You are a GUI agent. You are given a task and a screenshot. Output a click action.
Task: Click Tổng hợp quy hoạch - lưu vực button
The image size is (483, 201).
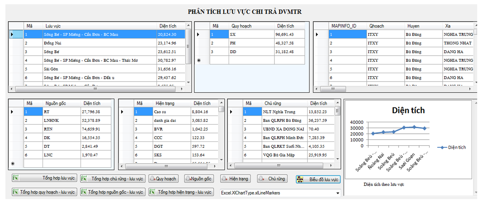click(x=44, y=192)
